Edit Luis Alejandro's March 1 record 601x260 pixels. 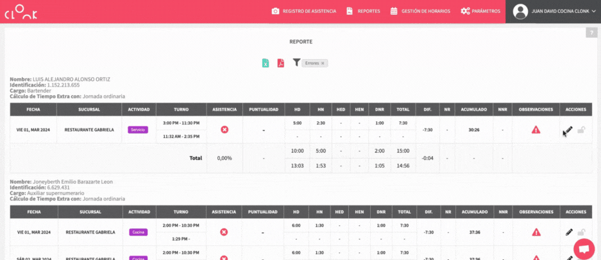click(568, 130)
